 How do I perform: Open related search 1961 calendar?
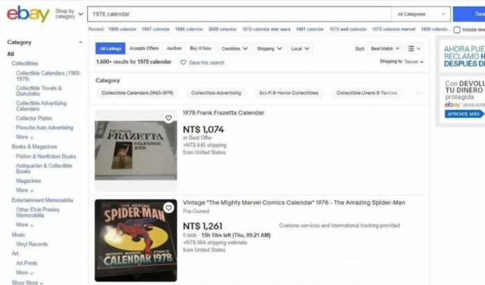click(310, 29)
